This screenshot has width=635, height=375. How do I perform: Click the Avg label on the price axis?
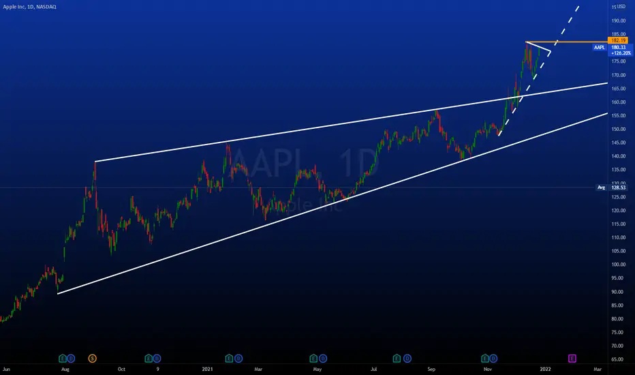tap(602, 187)
